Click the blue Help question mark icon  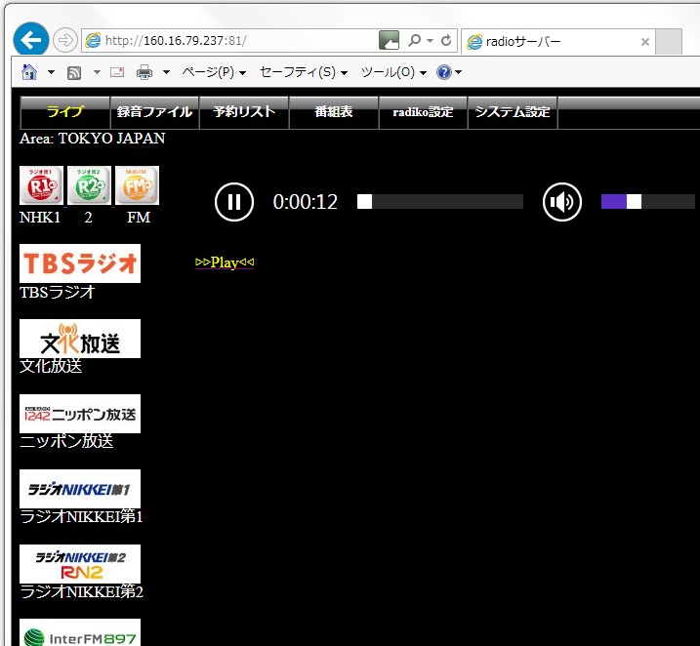coord(444,72)
